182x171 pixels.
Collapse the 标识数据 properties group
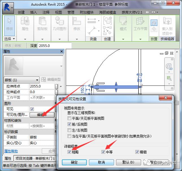point(55,132)
